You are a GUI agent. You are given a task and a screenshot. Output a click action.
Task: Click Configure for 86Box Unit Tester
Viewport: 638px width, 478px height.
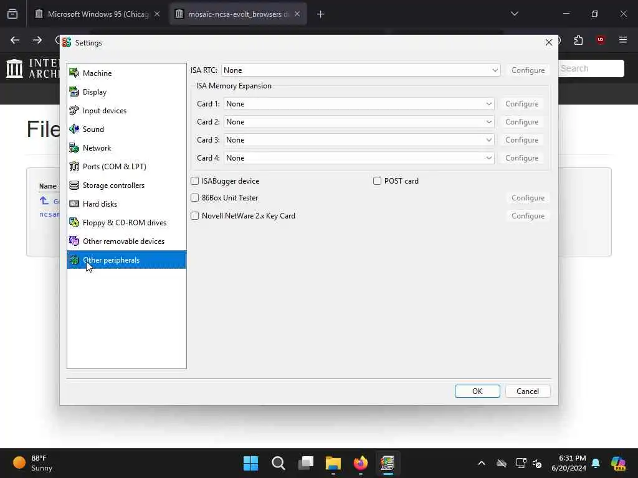click(528, 198)
